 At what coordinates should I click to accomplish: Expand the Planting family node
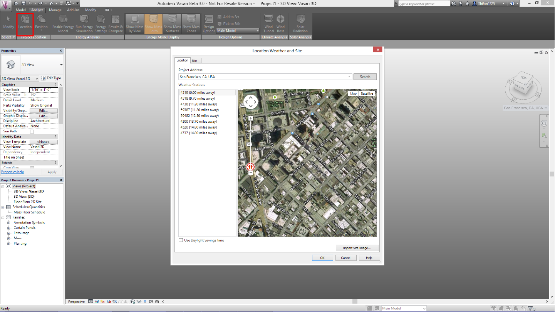pos(8,244)
